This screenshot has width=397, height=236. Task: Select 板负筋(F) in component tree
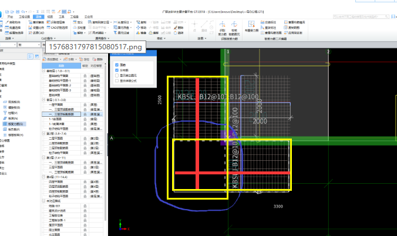coord(11,129)
